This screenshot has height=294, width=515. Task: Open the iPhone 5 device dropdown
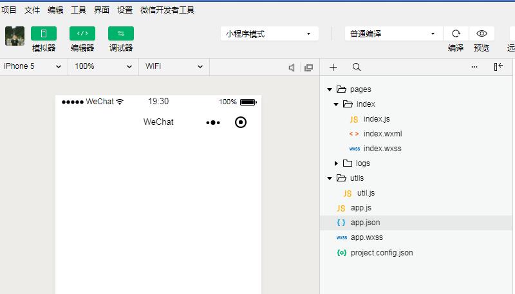point(33,67)
